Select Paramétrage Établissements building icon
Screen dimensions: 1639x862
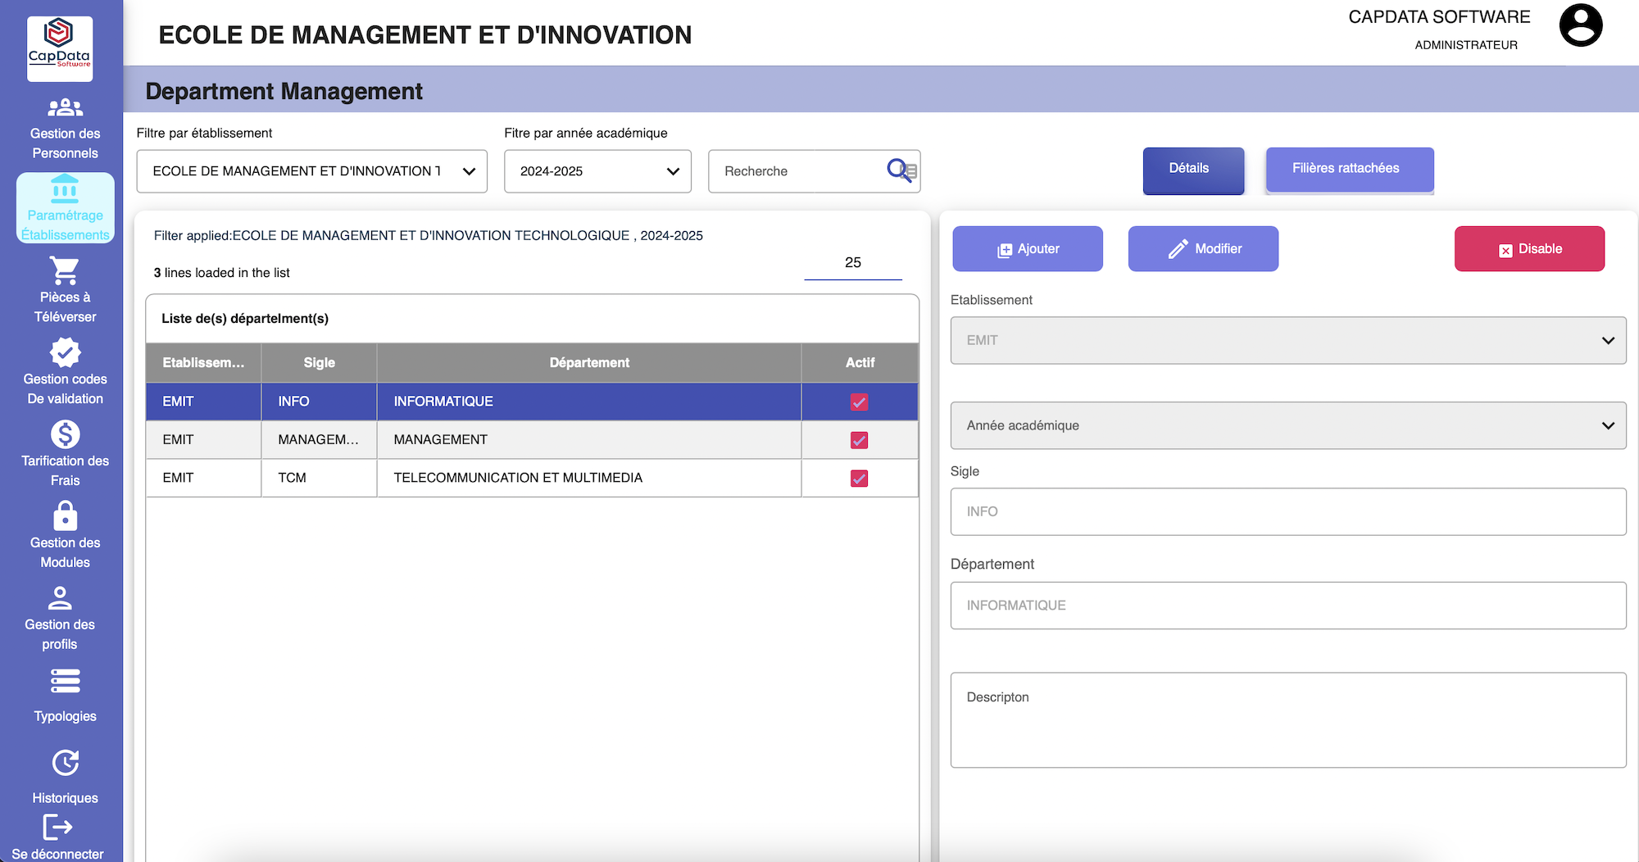point(65,188)
